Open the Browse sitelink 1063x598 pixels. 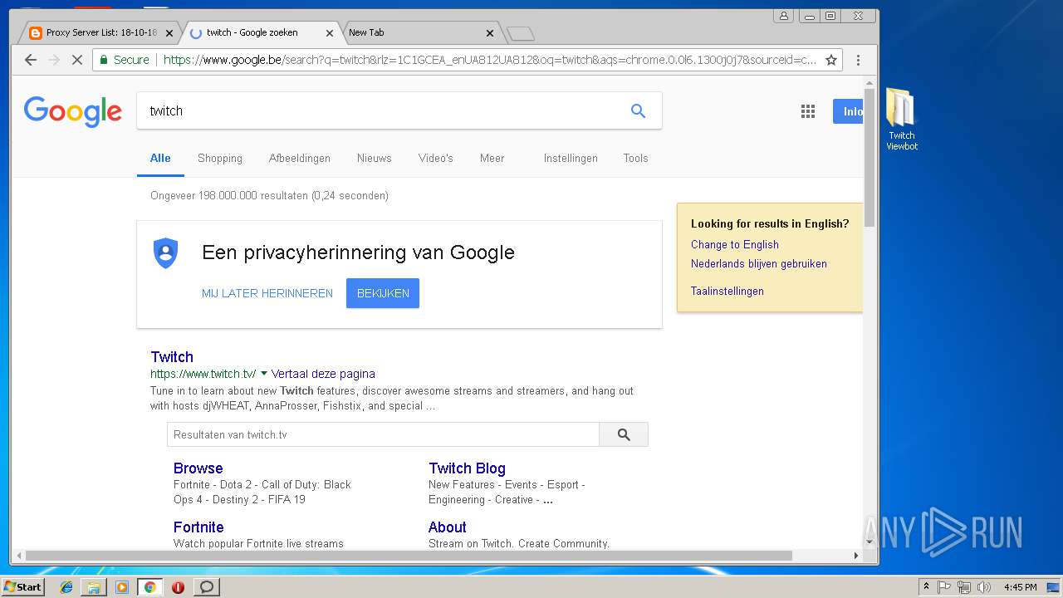click(x=198, y=468)
